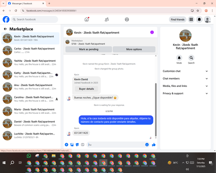Open Kevin conversation in the list
The height and width of the screenshot is (173, 216).
point(30,38)
